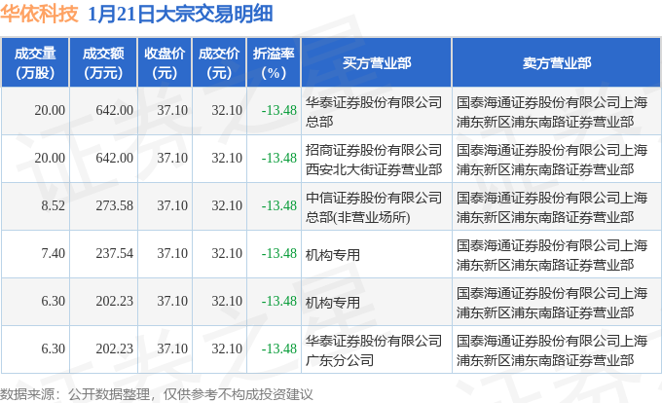
Task: Click the 卖方营业部 column header
Action: tap(557, 63)
